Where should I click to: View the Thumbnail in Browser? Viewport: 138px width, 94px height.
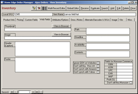pos(61,26)
